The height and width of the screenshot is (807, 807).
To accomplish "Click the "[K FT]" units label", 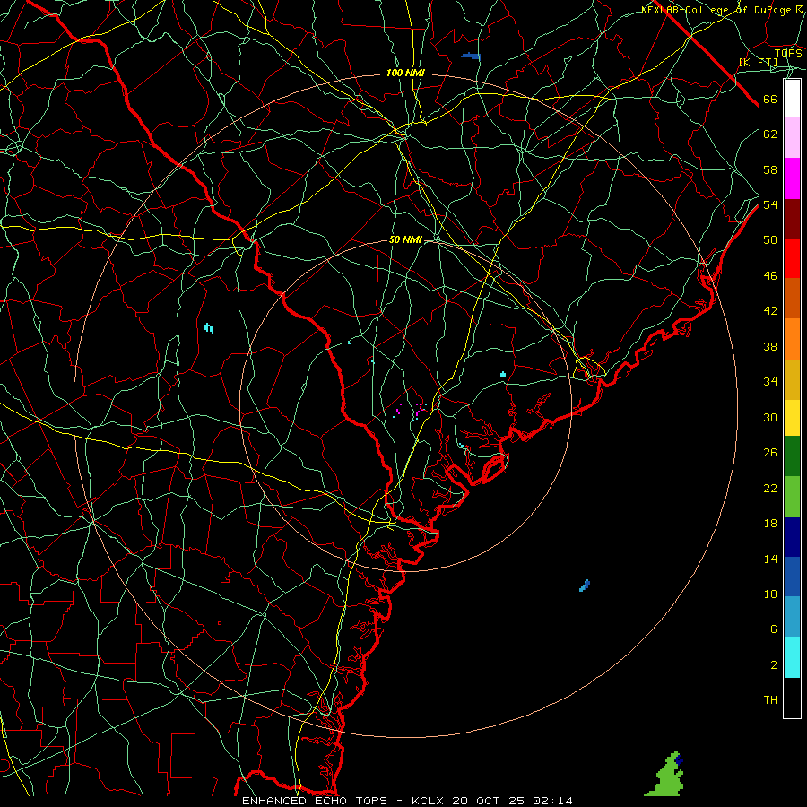I will [x=758, y=62].
